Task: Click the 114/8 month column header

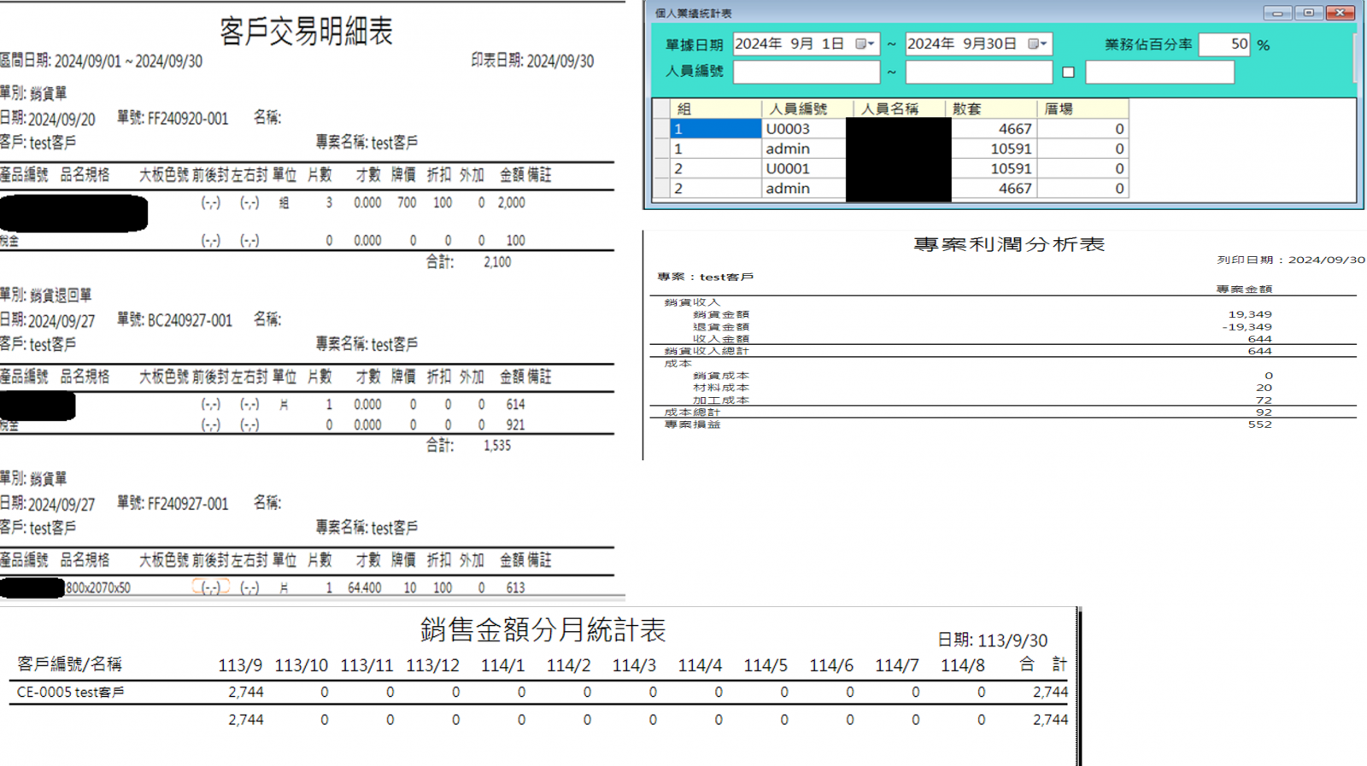Action: point(963,665)
